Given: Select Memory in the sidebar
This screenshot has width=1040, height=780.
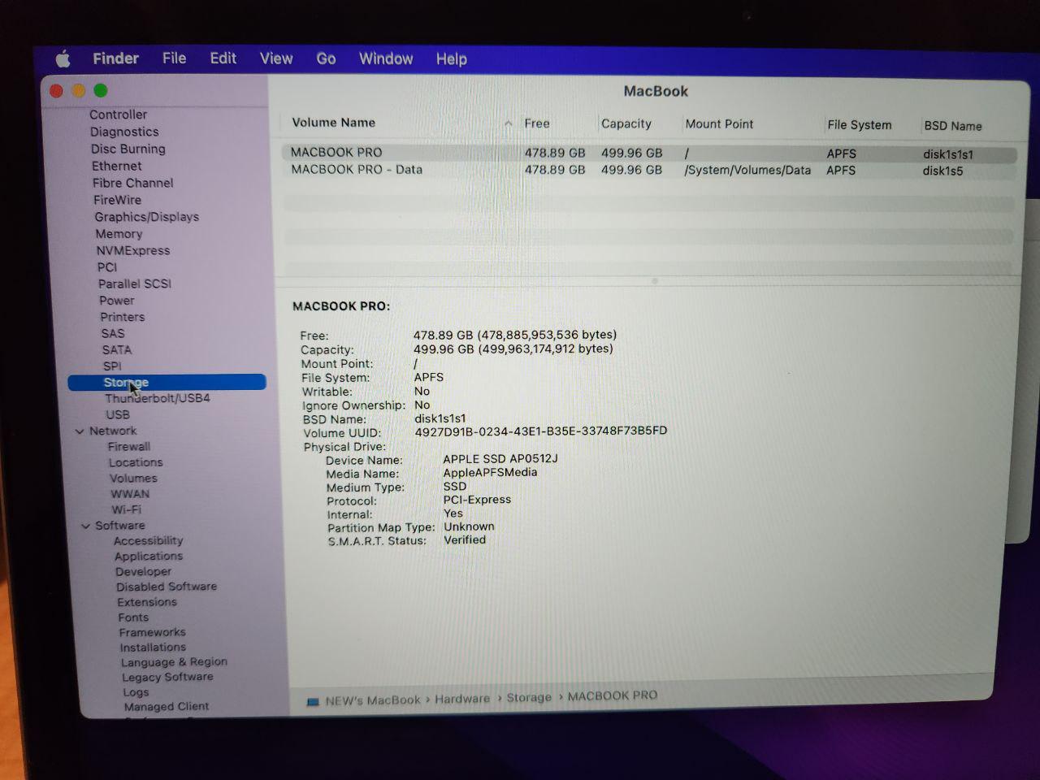Looking at the screenshot, I should coord(119,234).
